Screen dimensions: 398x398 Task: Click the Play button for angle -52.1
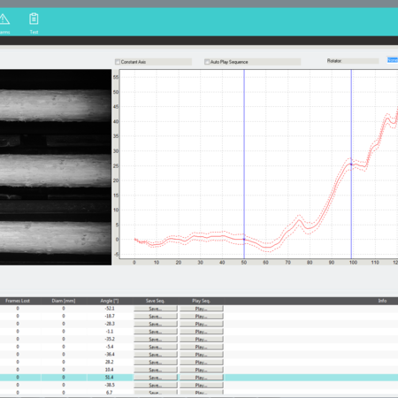202,309
